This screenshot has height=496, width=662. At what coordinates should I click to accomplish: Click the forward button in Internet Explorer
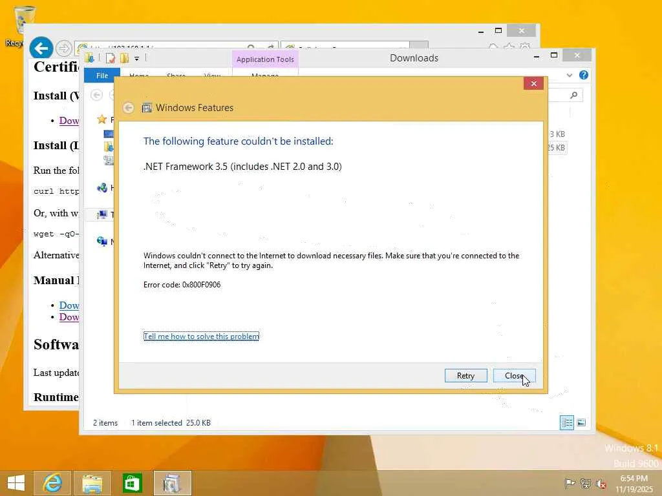[x=64, y=48]
